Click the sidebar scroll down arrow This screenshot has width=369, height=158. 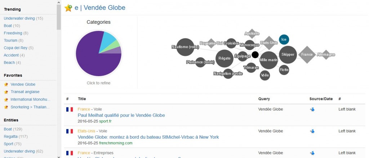pos(59,156)
